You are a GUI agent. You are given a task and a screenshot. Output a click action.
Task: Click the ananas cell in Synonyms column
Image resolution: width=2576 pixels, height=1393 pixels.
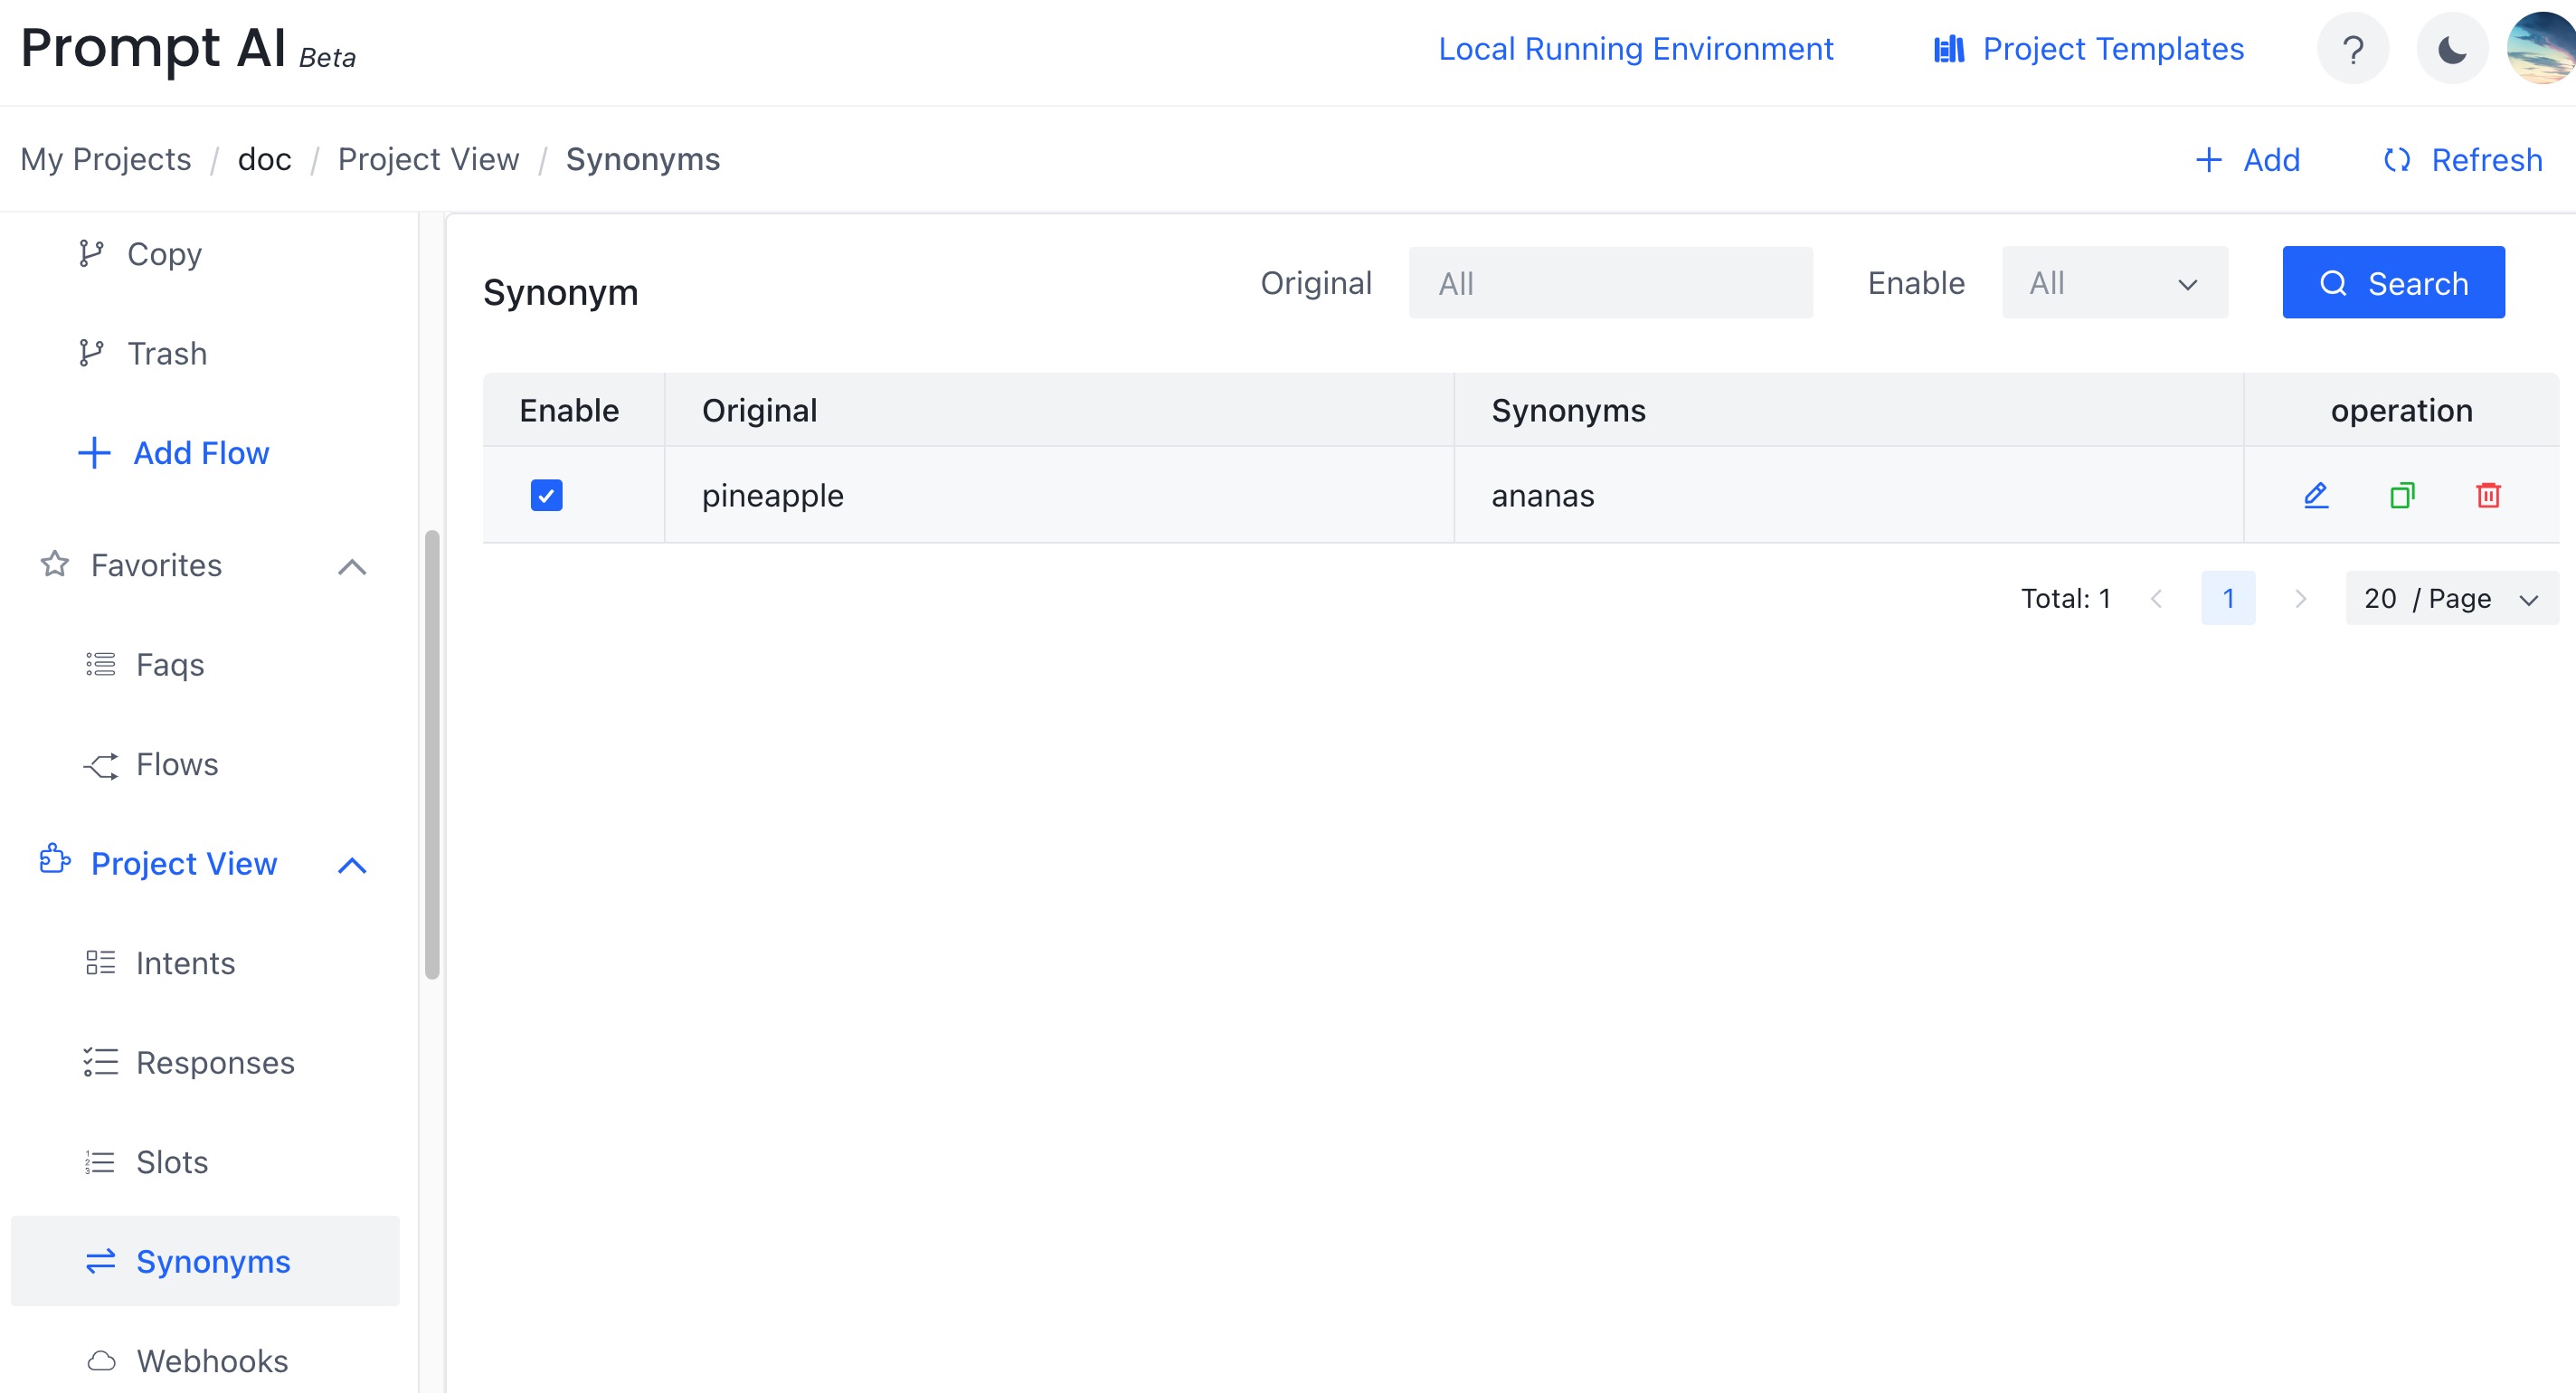(x=1849, y=495)
